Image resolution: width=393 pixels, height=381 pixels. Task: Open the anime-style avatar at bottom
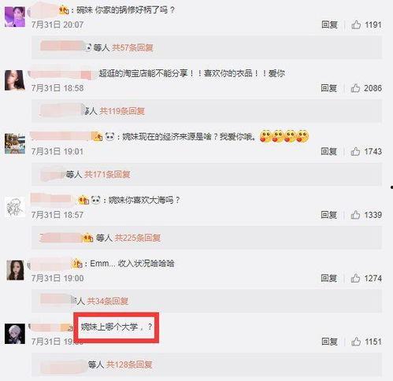click(x=15, y=334)
